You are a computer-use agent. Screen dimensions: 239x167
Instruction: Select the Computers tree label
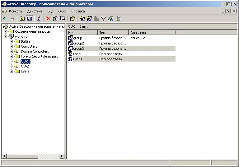click(29, 46)
